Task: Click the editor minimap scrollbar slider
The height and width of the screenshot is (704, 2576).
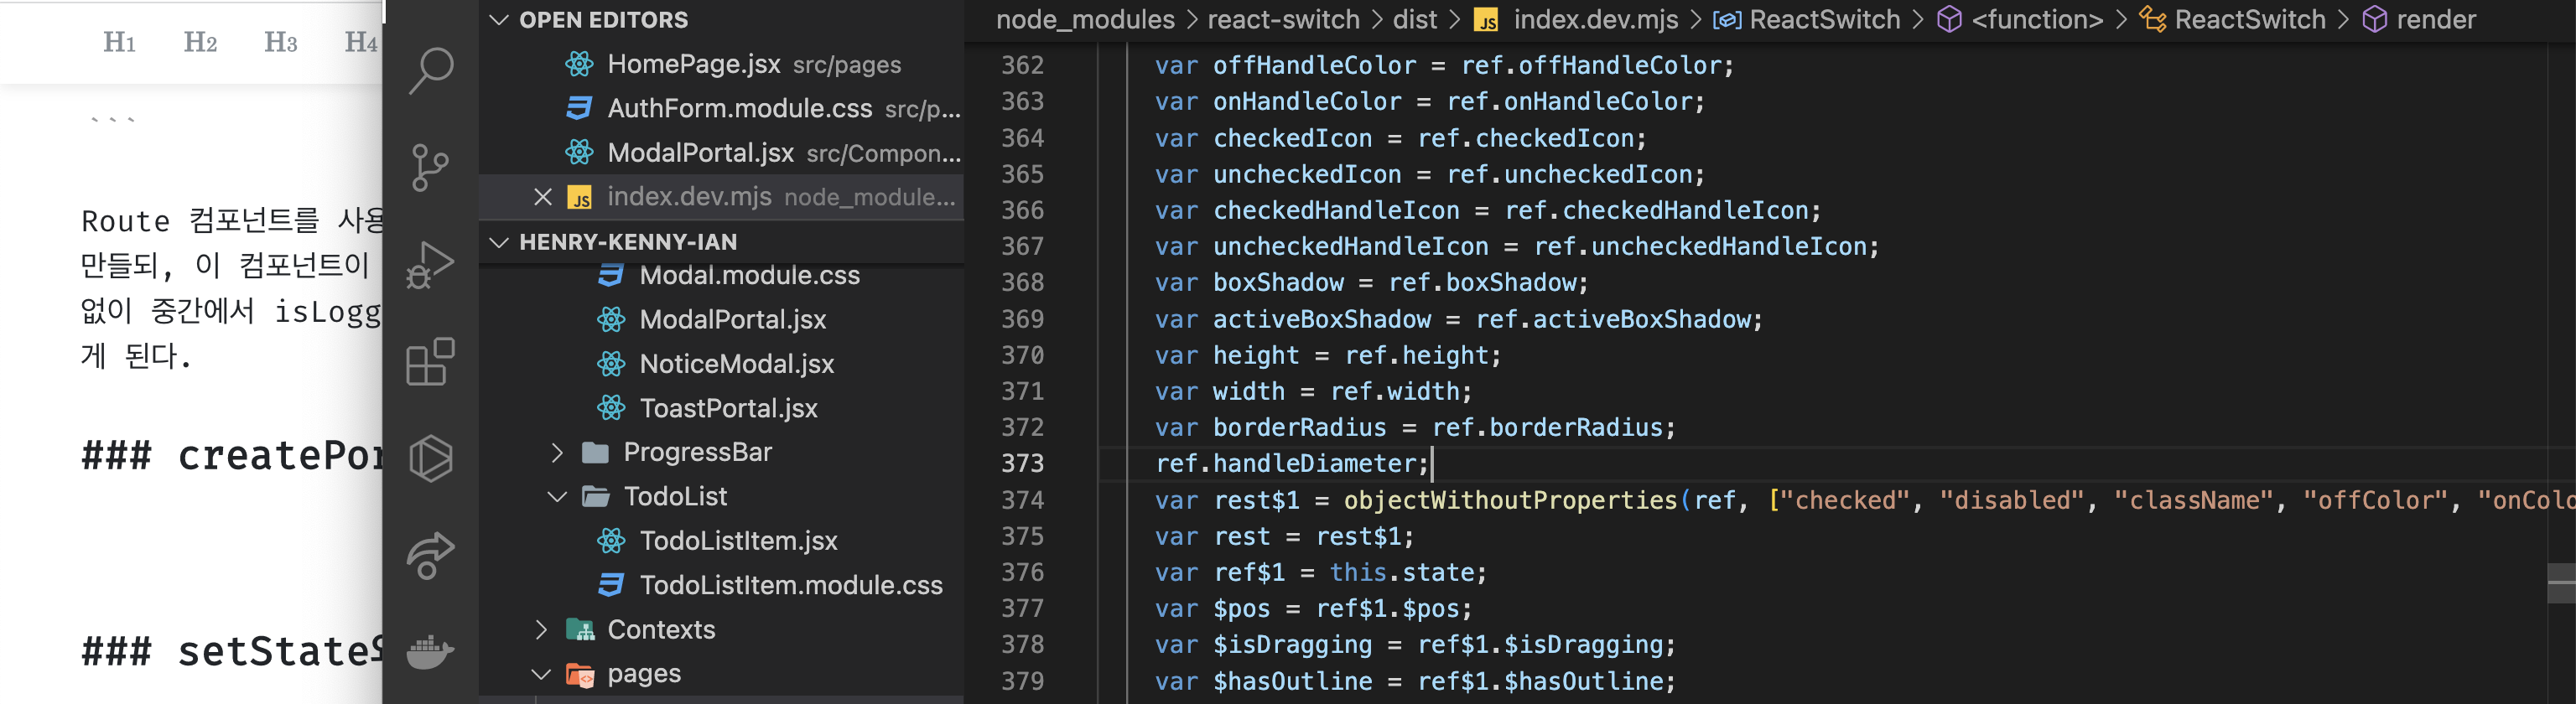Action: tap(2561, 583)
